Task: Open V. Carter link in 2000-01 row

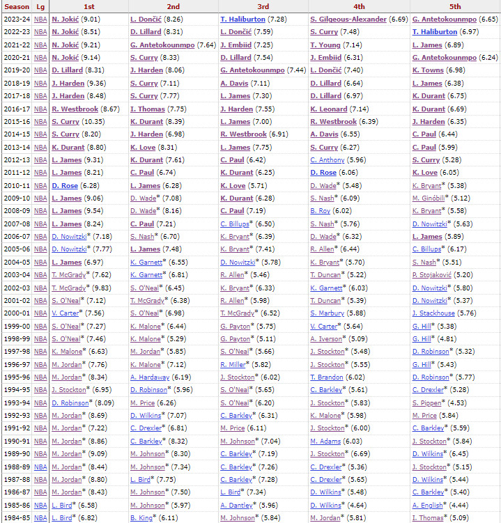Action: [65, 313]
